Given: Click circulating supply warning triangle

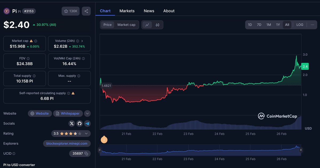Looking at the screenshot, I should (x=73, y=93).
